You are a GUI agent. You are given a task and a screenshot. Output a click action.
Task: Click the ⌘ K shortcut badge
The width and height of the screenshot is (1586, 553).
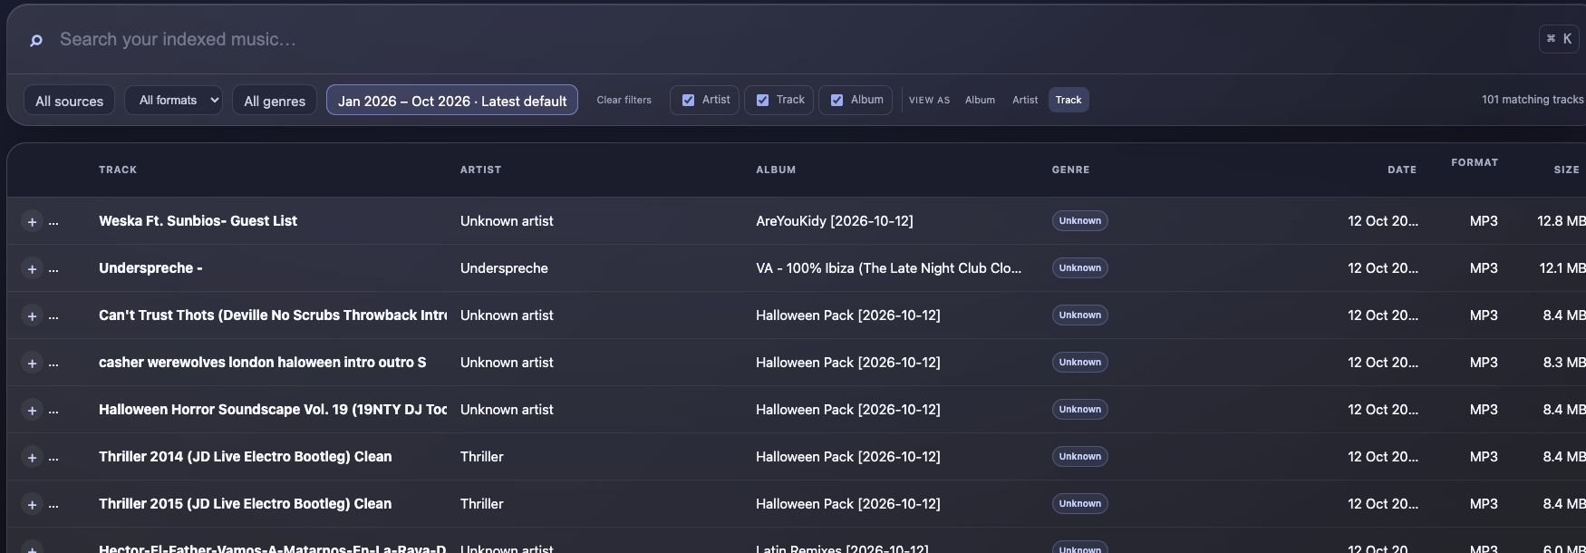(1559, 39)
